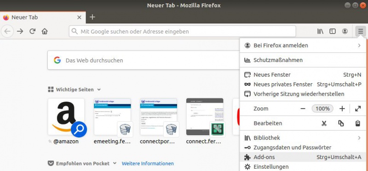
Task: Reload the current page
Action: click(32, 31)
